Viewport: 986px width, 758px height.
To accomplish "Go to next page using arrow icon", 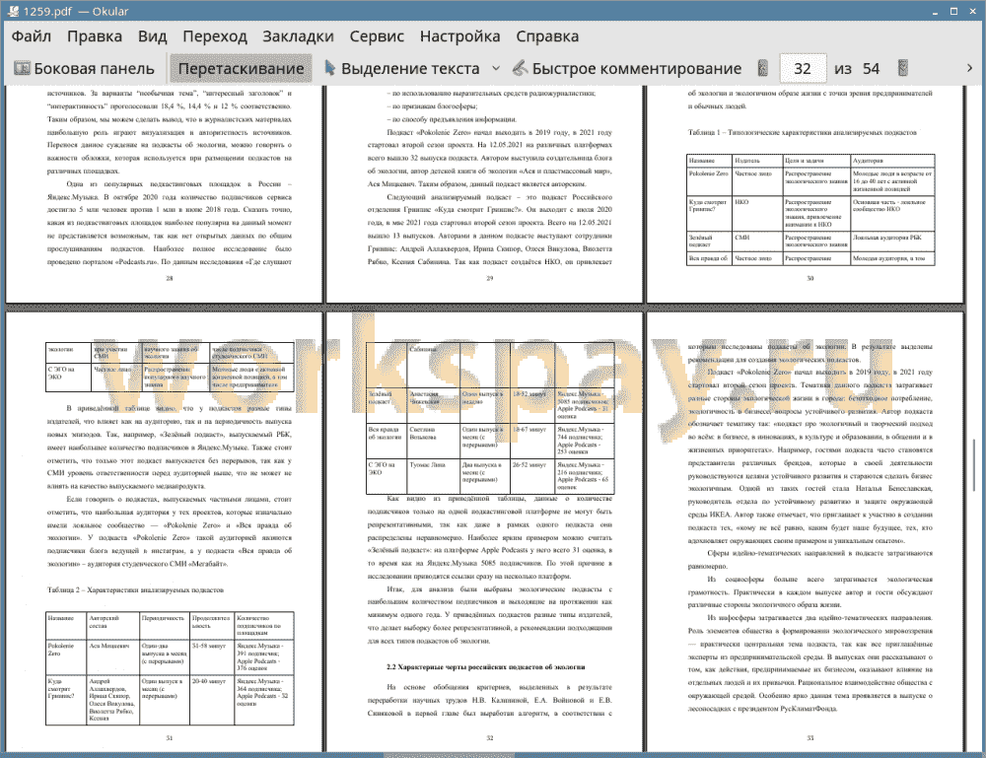I will pos(903,69).
